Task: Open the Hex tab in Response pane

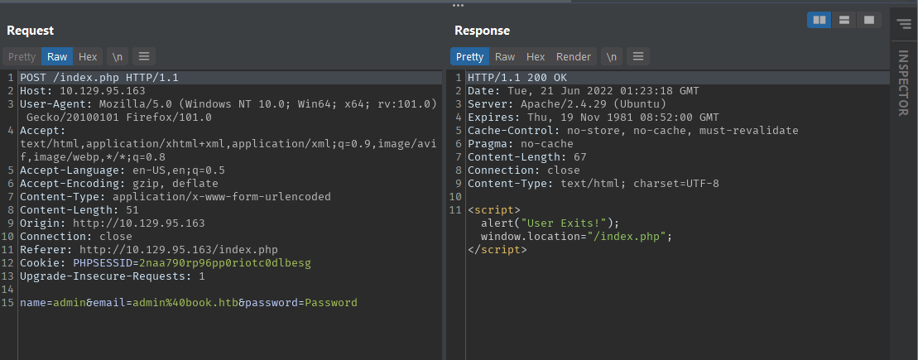Action: point(536,57)
